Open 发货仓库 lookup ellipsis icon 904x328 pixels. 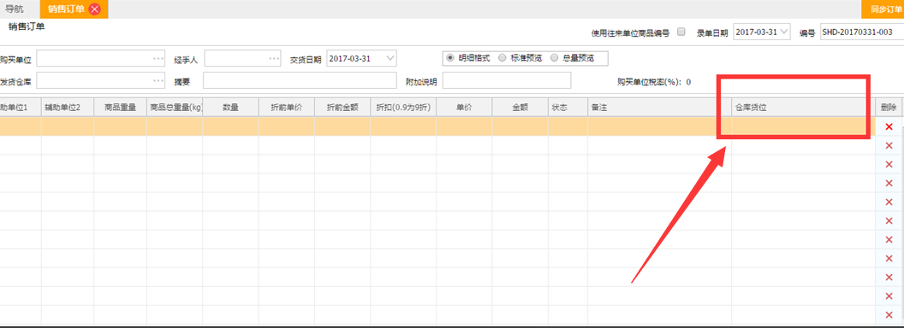(158, 80)
